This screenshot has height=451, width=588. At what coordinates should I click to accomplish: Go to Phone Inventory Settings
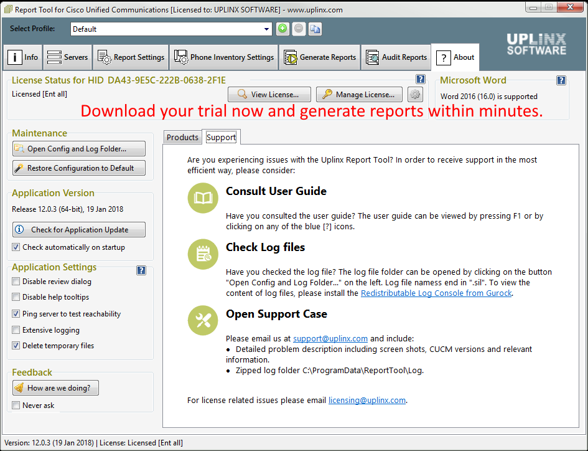pyautogui.click(x=223, y=57)
